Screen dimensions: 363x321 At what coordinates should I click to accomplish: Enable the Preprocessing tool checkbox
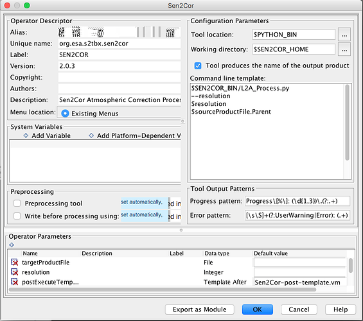pyautogui.click(x=17, y=204)
